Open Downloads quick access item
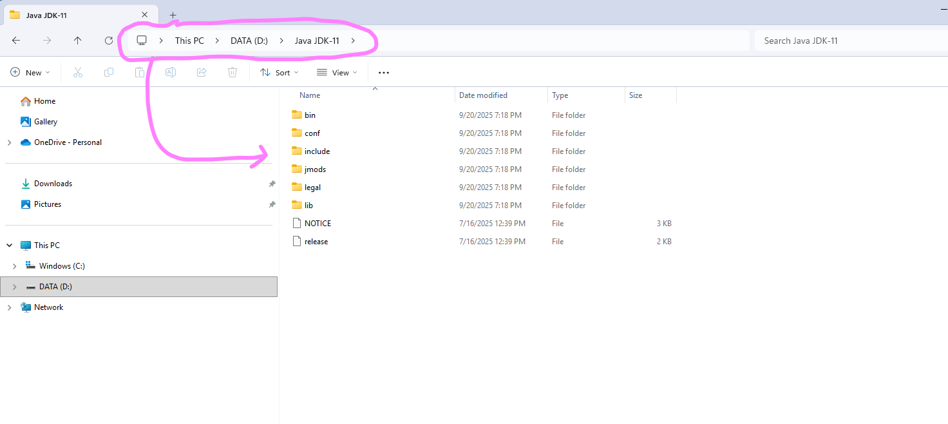 (x=53, y=184)
